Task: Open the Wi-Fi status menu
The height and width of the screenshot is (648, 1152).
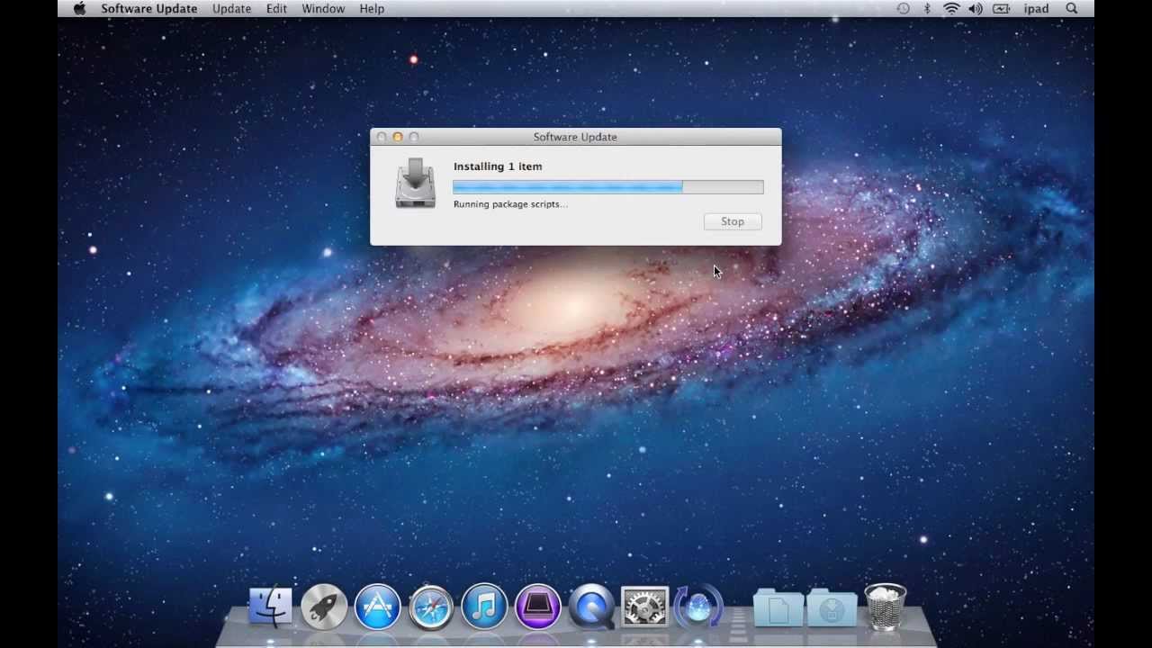Action: 951,9
